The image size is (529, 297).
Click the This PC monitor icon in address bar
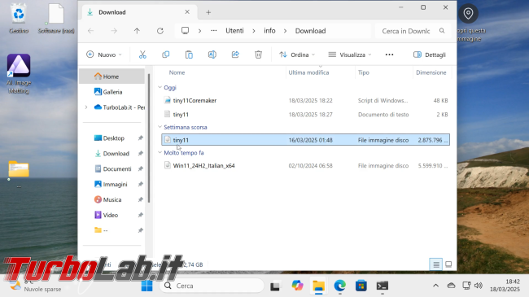185,31
